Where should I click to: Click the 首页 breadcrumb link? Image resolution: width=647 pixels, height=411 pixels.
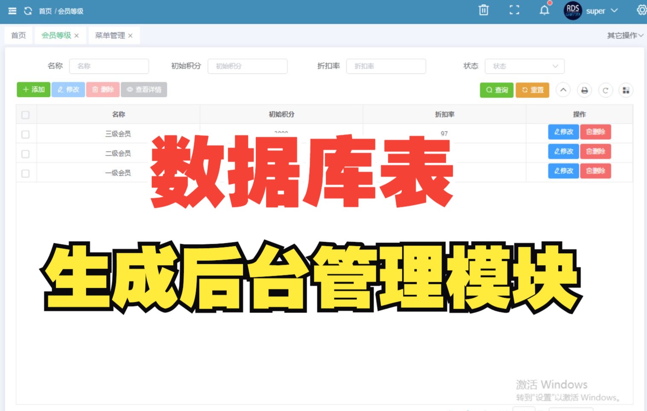coord(45,11)
